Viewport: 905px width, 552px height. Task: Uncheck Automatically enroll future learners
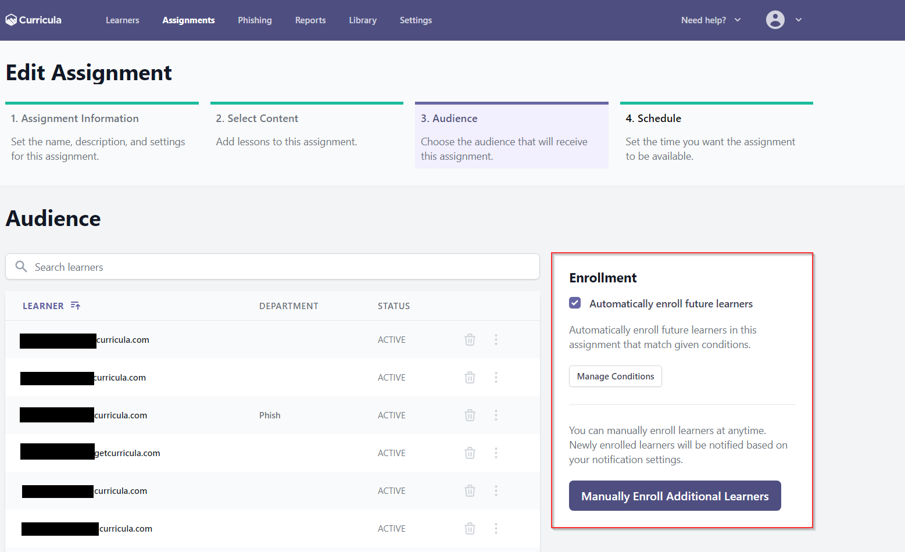click(575, 303)
